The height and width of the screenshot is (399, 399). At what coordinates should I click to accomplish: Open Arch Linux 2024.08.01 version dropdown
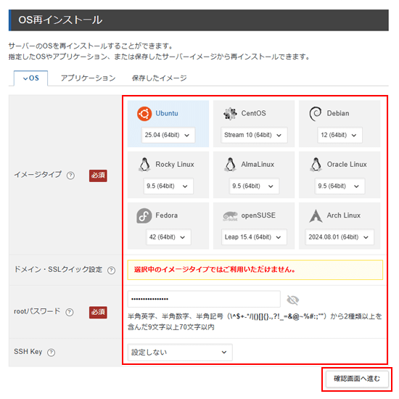coord(340,237)
